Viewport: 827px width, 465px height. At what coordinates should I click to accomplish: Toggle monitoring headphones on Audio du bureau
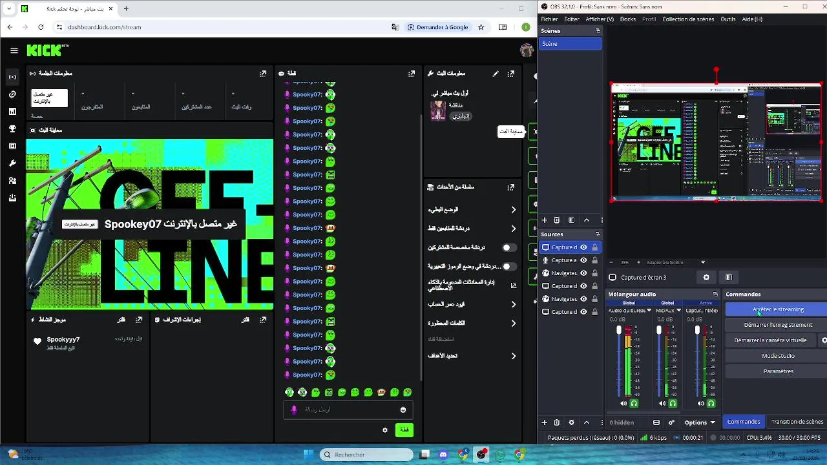coord(634,404)
